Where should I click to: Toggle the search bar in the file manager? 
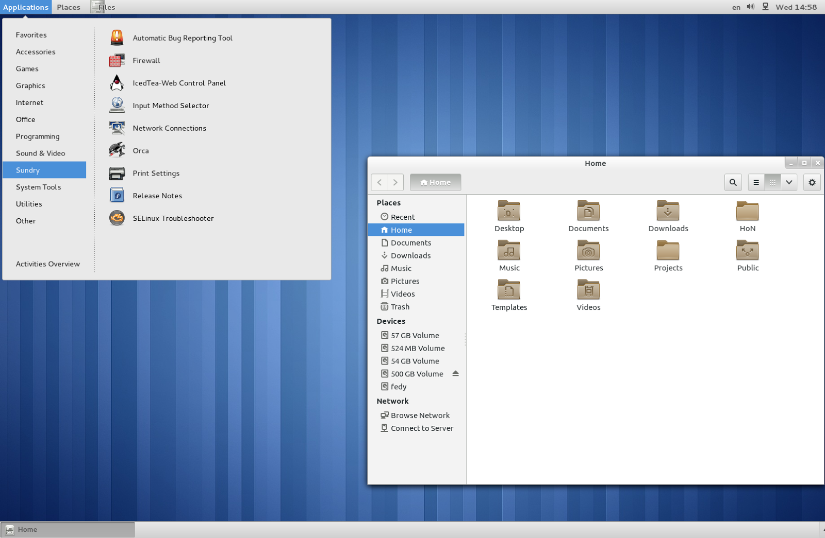733,182
